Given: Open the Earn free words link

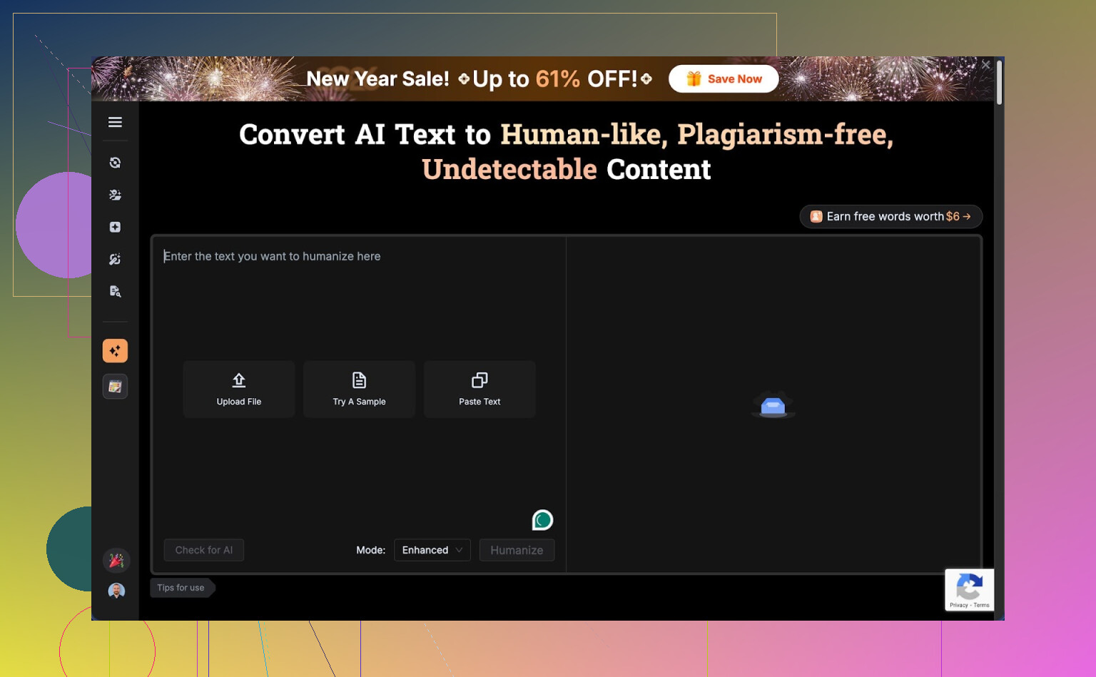Looking at the screenshot, I should [890, 216].
